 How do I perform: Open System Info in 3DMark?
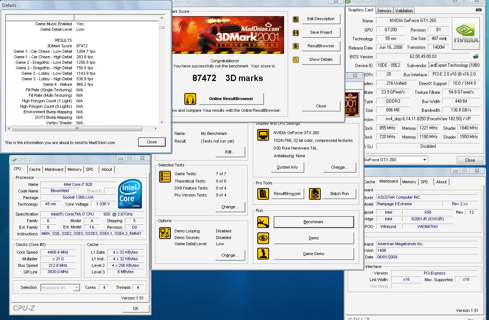(x=287, y=168)
